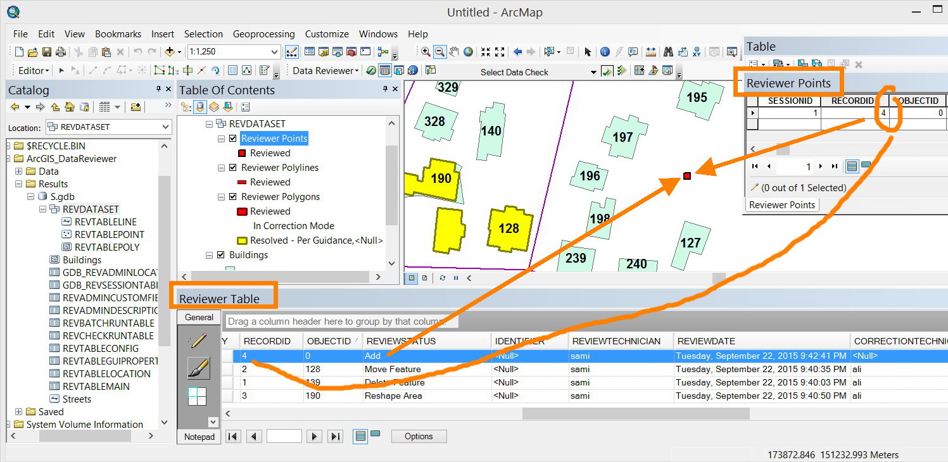Collapse the S.gdb geodatabase node
948x462 pixels.
point(30,197)
